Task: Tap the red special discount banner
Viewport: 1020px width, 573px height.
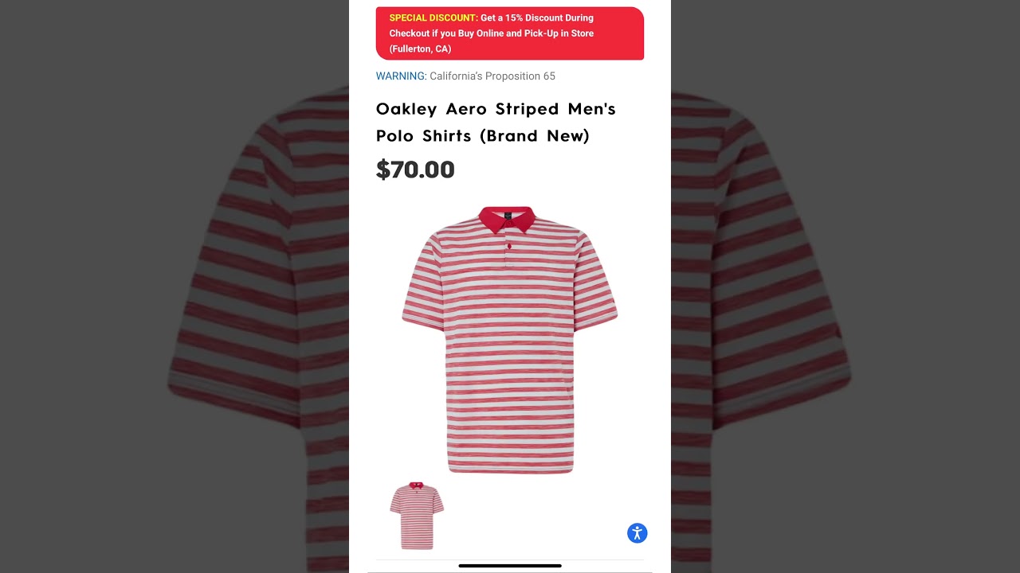Action: click(x=510, y=33)
